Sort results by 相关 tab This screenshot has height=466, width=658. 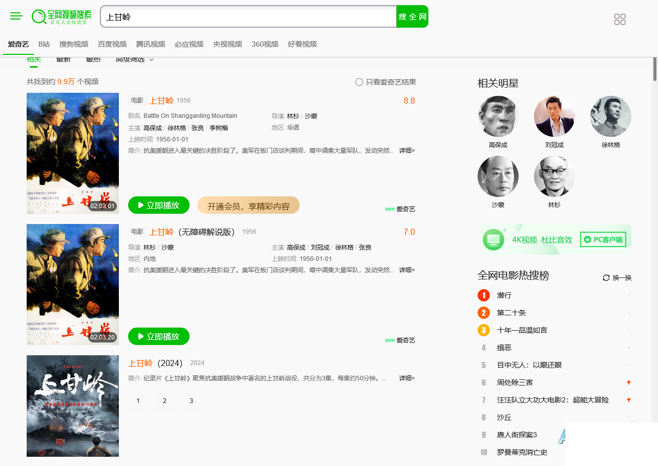coord(34,59)
